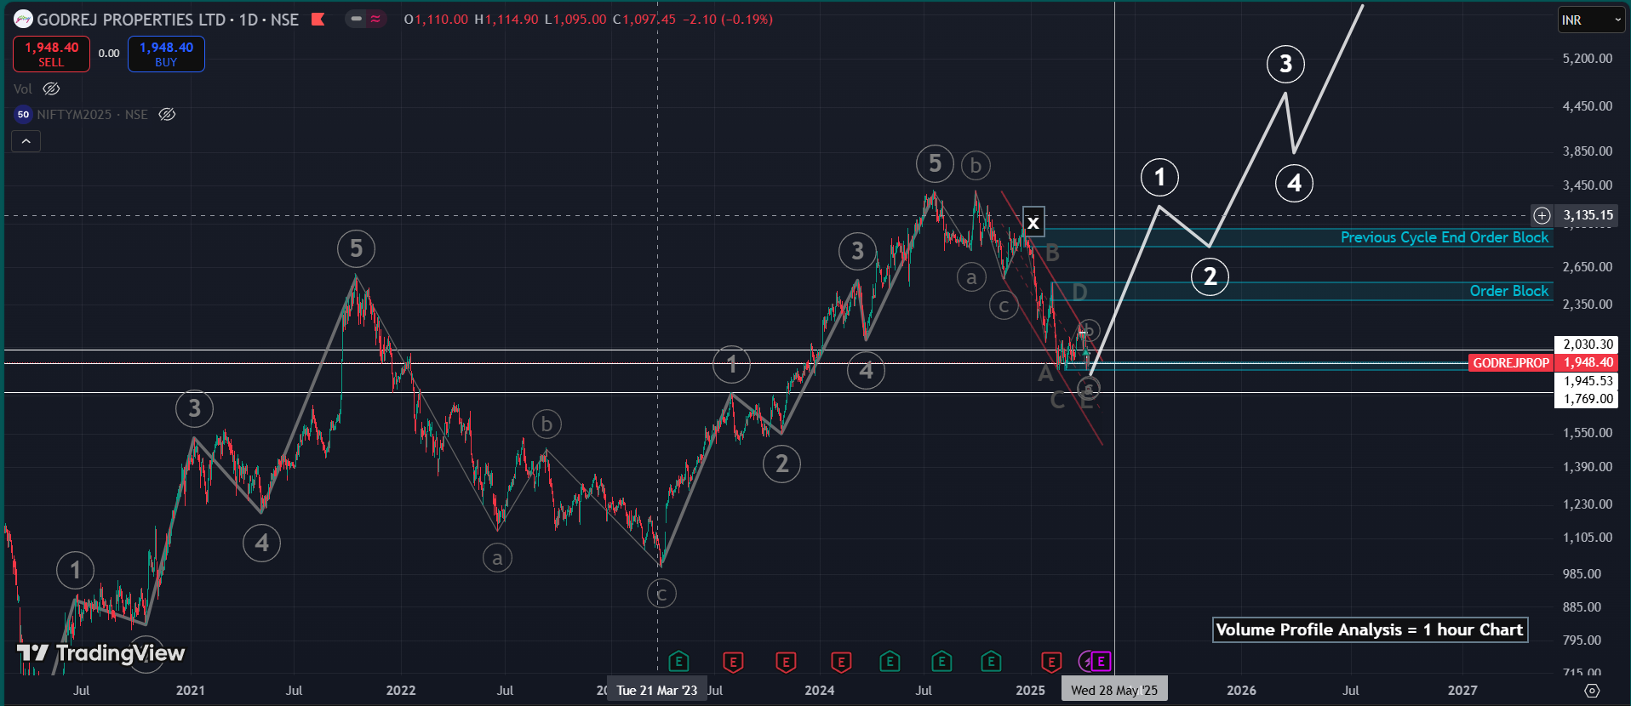
Task: Click the NIFTYM2025 round 50 badge icon
Action: [23, 115]
